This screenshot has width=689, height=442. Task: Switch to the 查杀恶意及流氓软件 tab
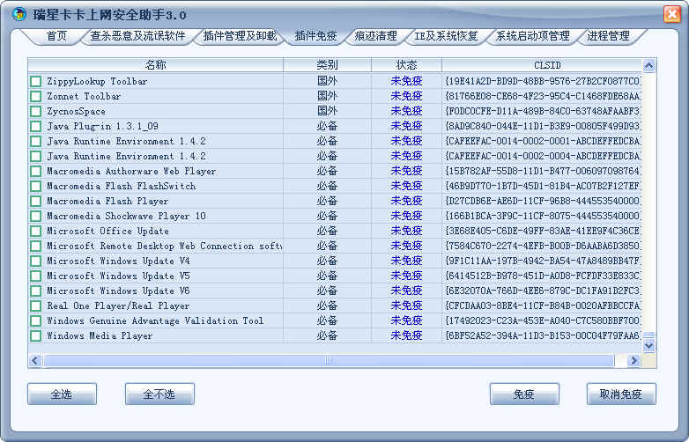pyautogui.click(x=137, y=36)
